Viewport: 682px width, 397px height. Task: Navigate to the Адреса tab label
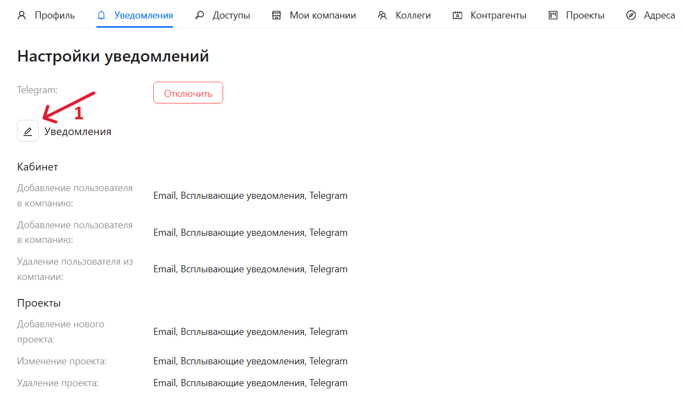(659, 15)
